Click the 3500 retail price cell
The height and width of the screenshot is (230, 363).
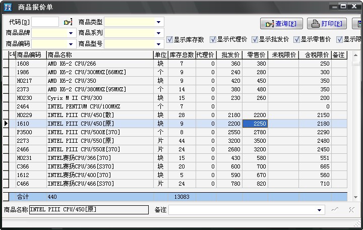255,141
